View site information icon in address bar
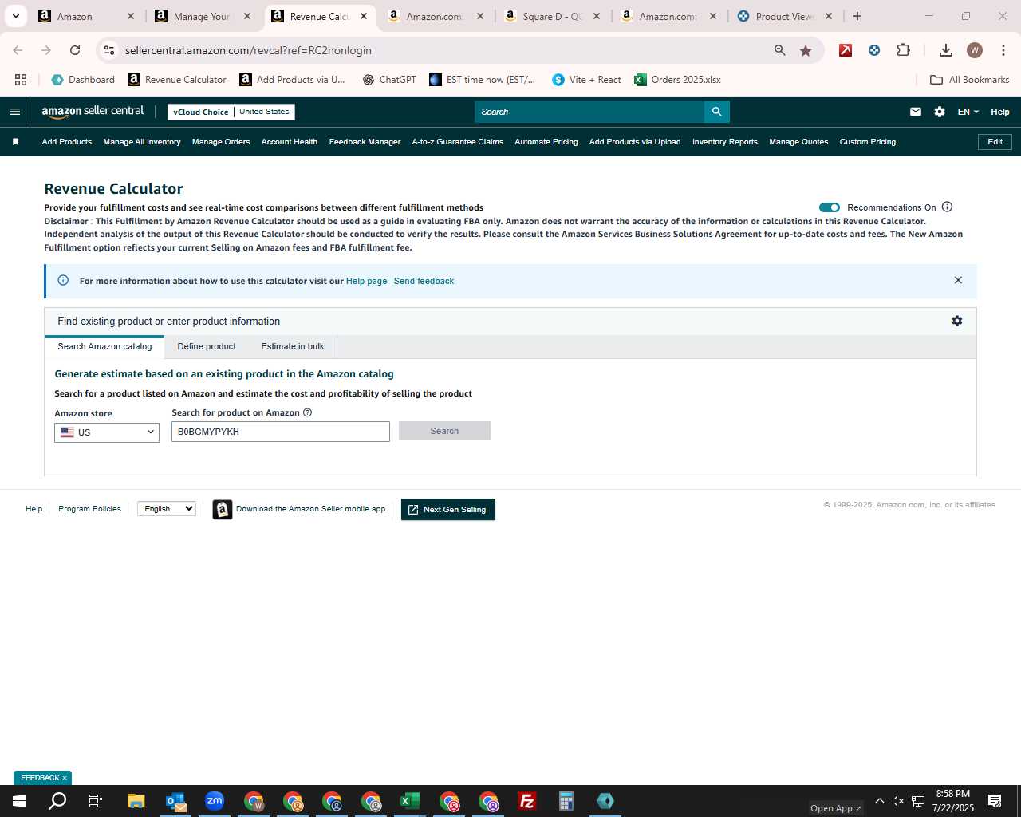1021x817 pixels. coord(109,50)
